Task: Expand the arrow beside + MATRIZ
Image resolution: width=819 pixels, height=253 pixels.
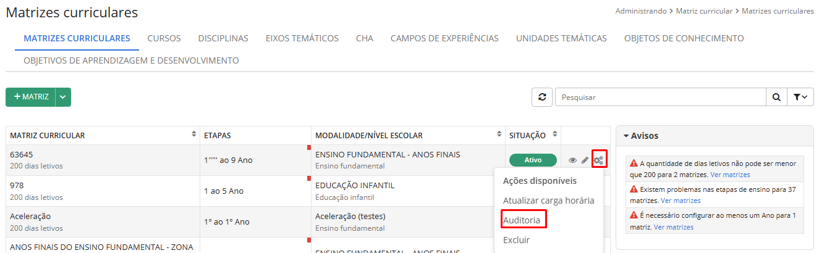Action: click(63, 97)
